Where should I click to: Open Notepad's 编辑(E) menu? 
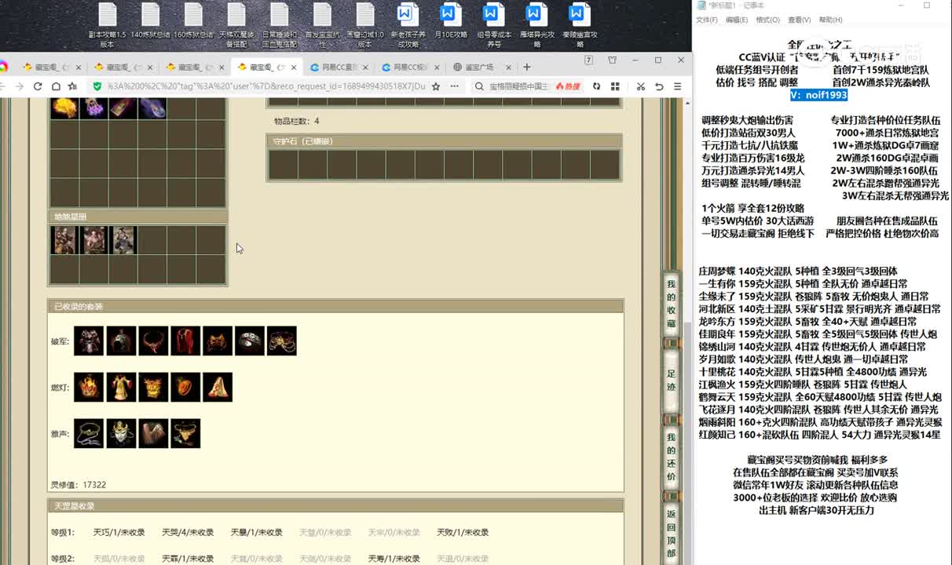(736, 20)
